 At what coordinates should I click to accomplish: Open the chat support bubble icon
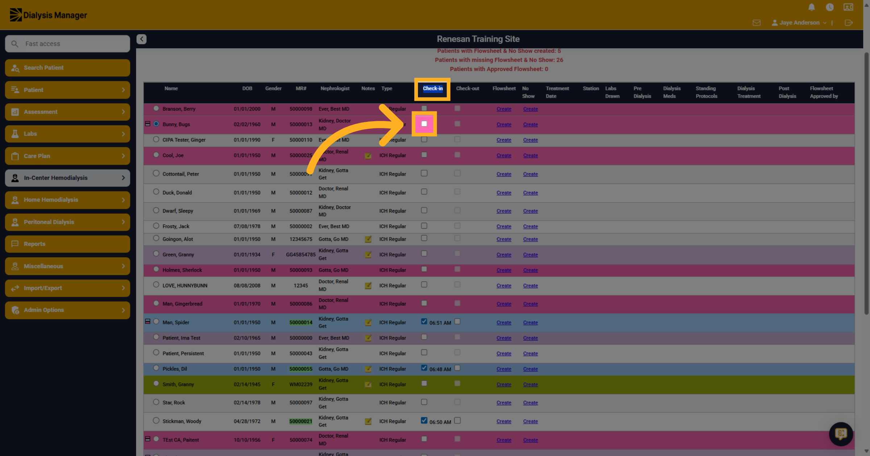point(841,434)
